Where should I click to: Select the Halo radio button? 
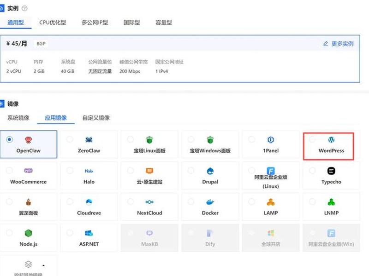click(70, 170)
